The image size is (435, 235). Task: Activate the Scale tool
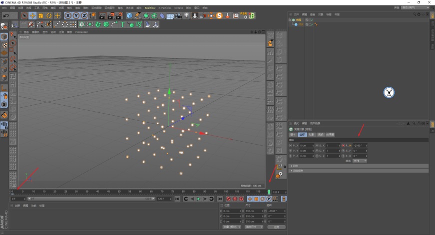(x=41, y=16)
